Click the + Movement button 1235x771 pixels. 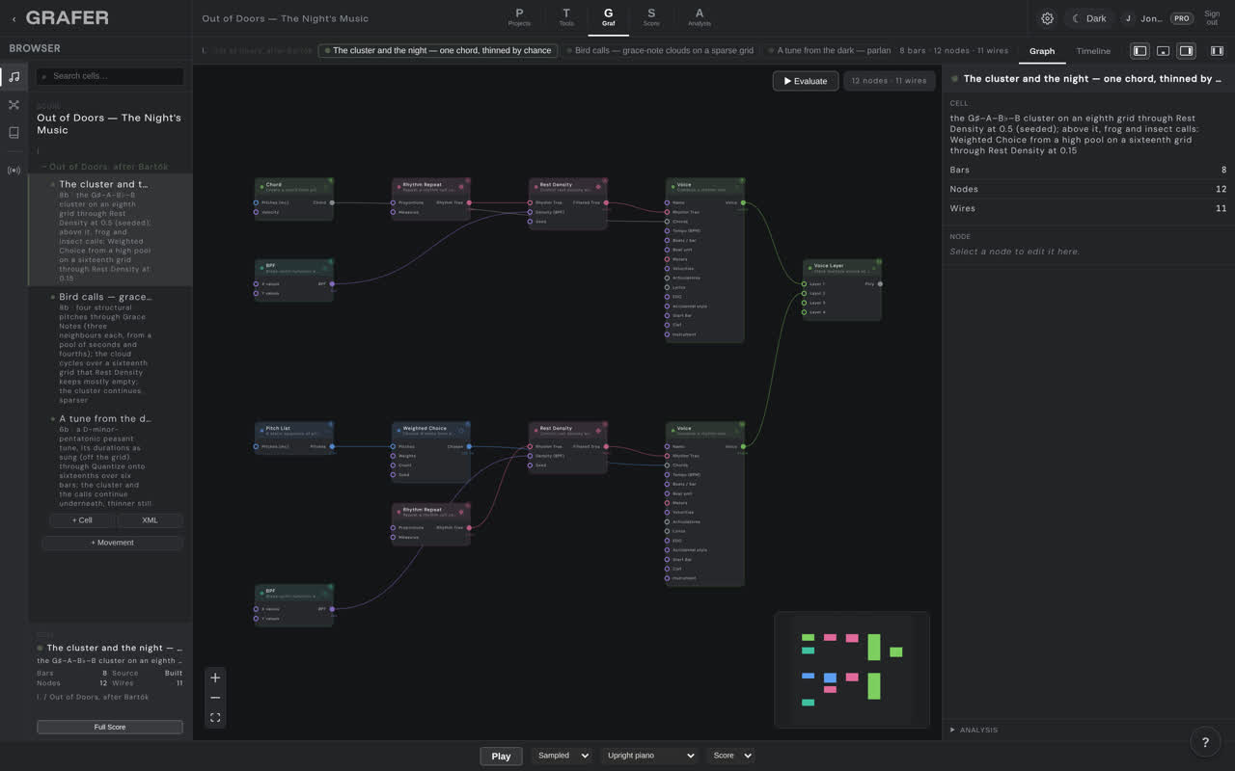[x=113, y=543]
